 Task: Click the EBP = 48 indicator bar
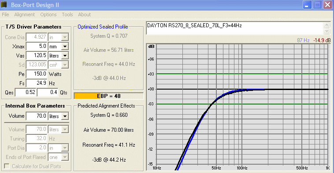[109, 96]
